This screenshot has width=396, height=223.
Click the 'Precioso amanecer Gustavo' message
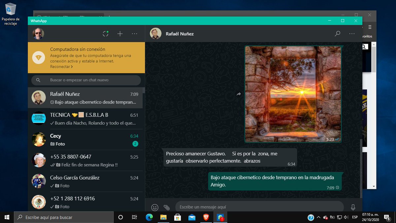[x=230, y=157]
